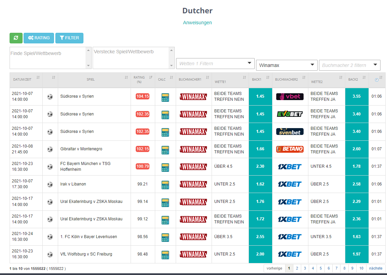Click soccer ball icon in 1. FC Köln row

(x=50, y=237)
